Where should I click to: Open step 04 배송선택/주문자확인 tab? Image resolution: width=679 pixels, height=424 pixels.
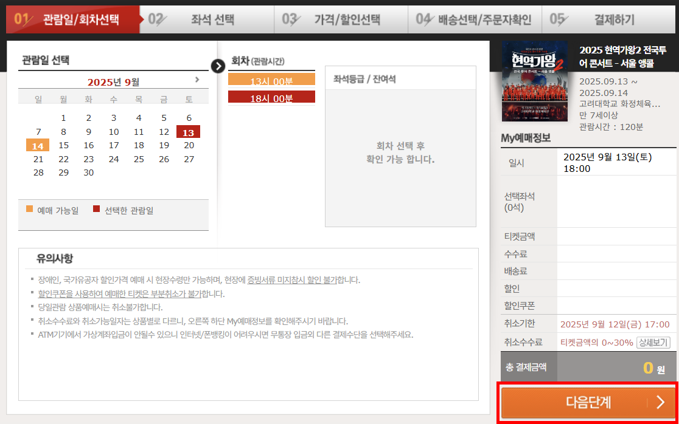tap(475, 19)
